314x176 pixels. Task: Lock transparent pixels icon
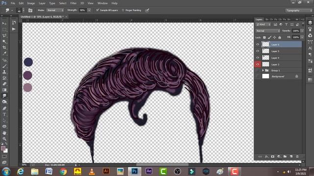[264, 38]
